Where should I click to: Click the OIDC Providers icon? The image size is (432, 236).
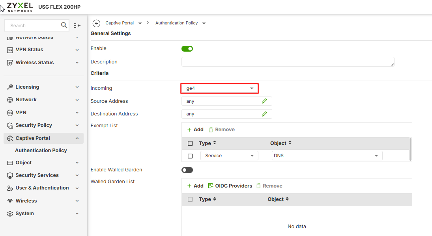[211, 186]
